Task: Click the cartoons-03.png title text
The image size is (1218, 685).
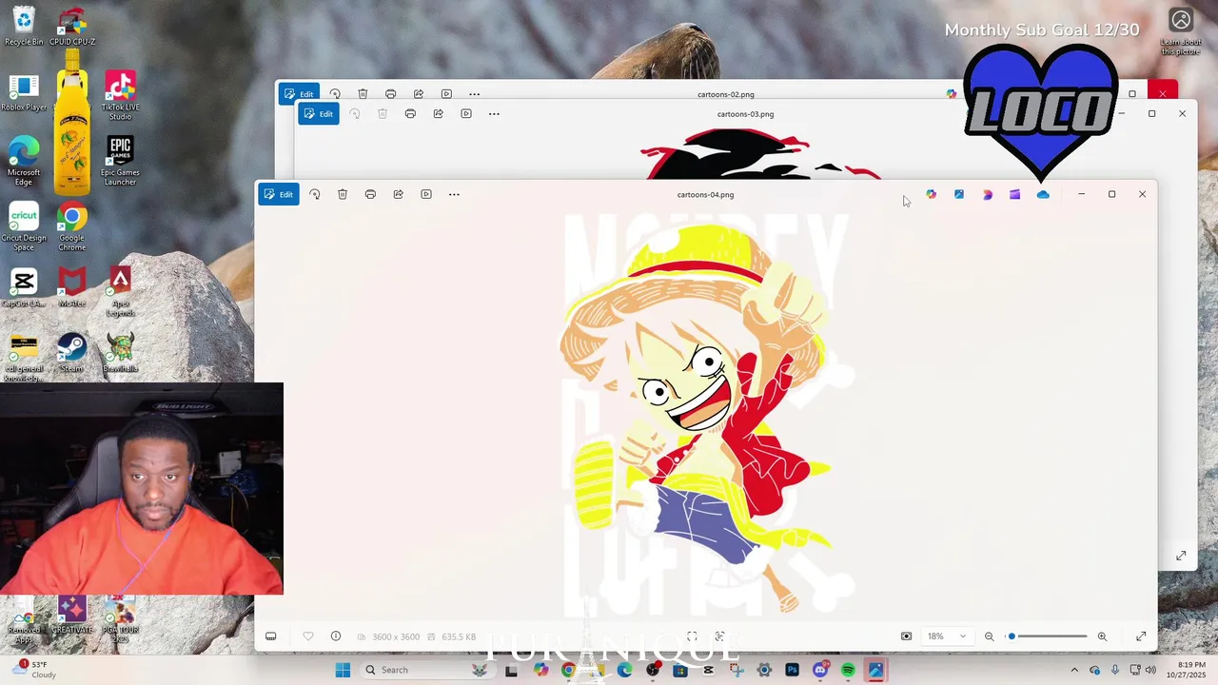Action: point(745,114)
